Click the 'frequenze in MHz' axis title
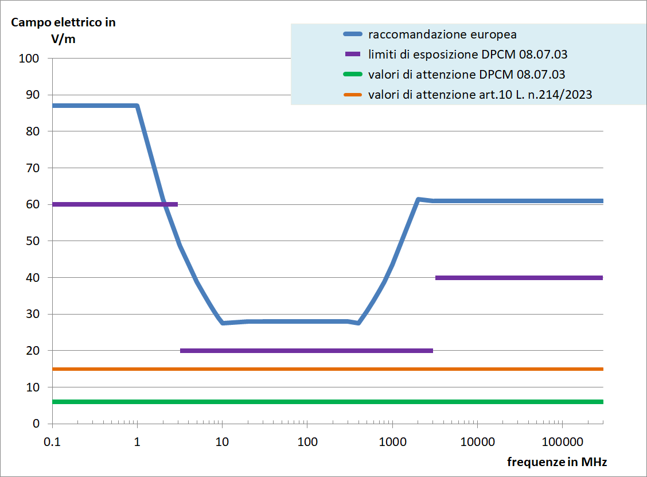The image size is (647, 477). [x=557, y=462]
